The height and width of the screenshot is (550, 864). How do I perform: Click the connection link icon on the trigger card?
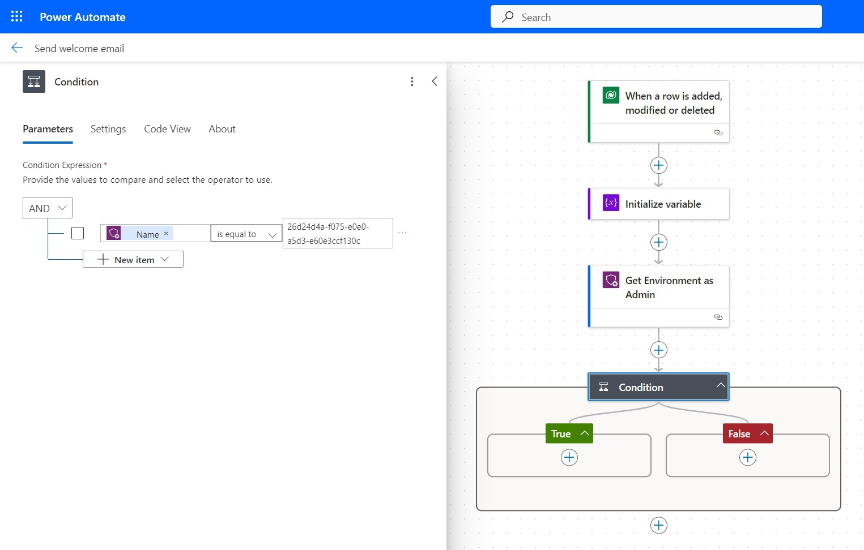pyautogui.click(x=718, y=132)
